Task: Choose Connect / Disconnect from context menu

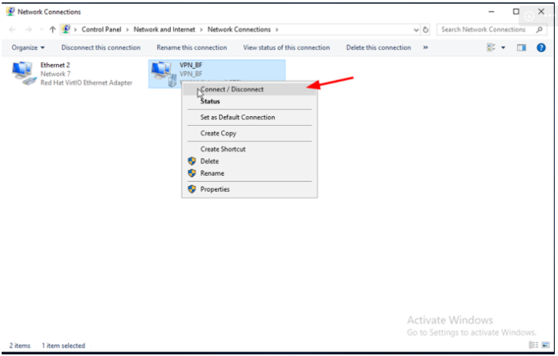Action: pyautogui.click(x=232, y=89)
